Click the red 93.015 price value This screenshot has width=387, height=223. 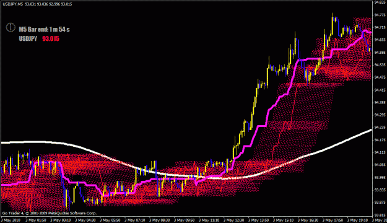tap(51, 39)
